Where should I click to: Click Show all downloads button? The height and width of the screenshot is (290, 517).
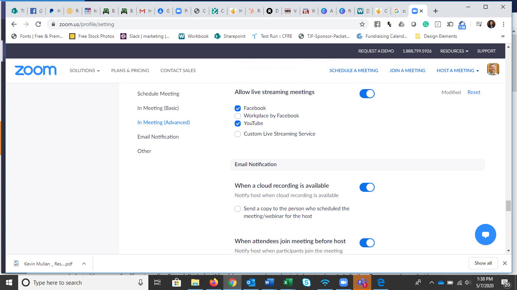(483, 263)
